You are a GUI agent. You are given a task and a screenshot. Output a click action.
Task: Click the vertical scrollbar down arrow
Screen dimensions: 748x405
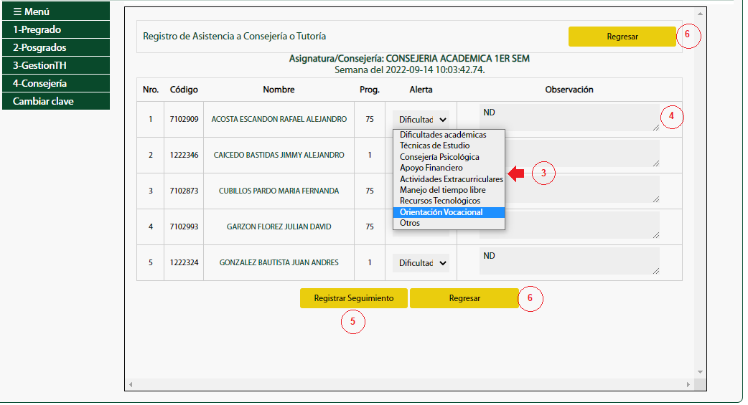tap(700, 372)
